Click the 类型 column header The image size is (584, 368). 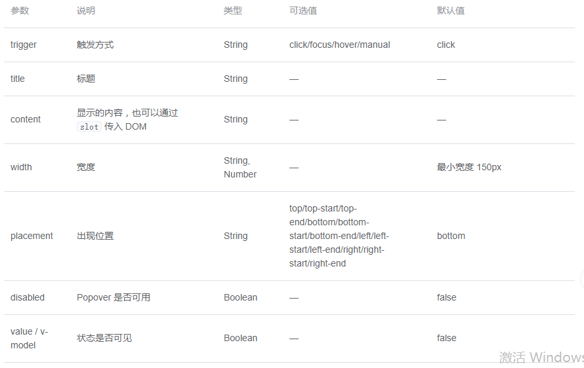click(x=233, y=10)
